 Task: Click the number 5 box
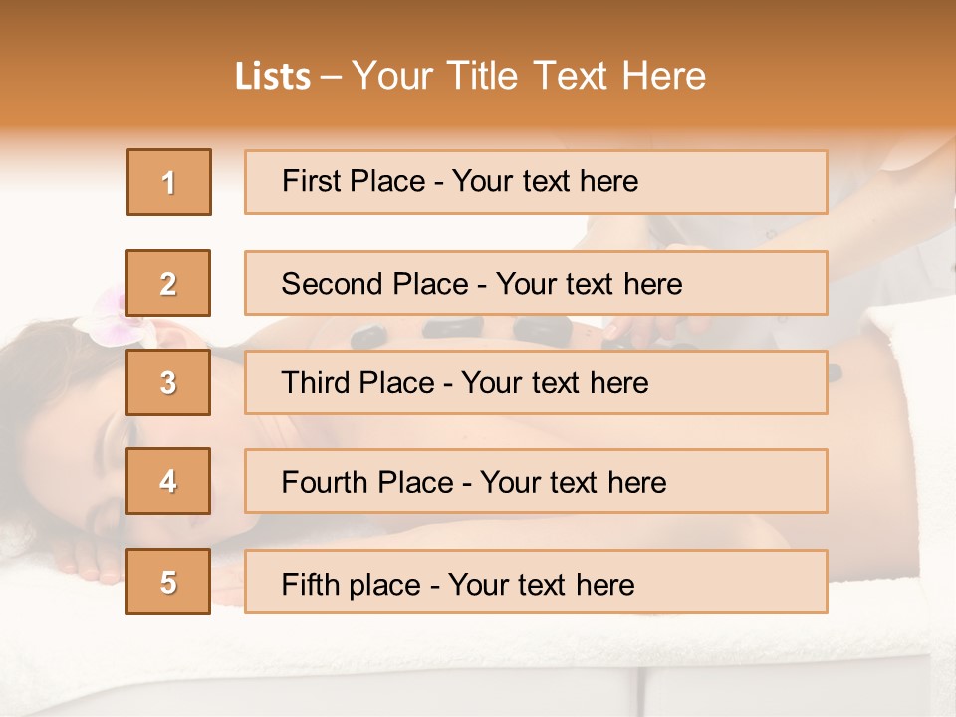[x=168, y=582]
